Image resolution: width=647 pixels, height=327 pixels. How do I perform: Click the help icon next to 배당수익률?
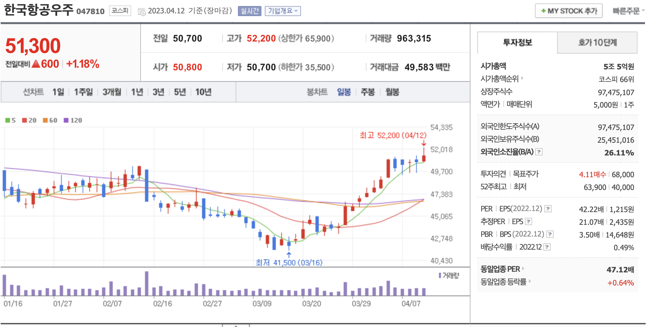coord(547,247)
